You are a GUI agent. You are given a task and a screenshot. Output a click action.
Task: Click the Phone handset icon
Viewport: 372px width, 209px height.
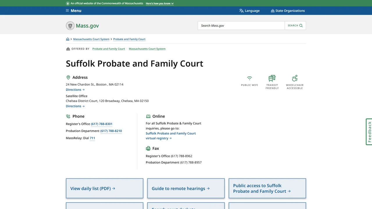(x=68, y=116)
